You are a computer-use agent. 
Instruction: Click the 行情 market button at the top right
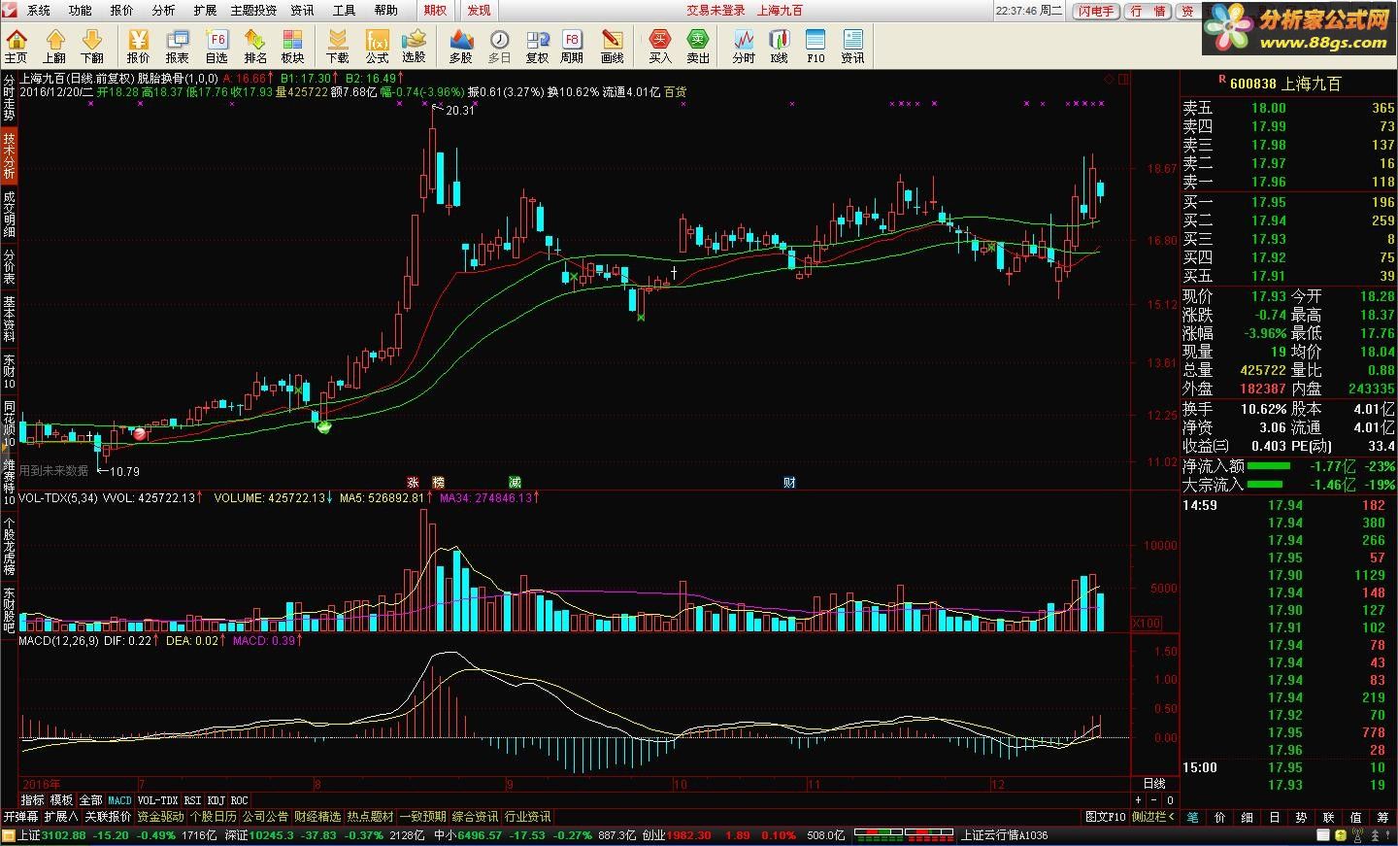(x=1149, y=11)
